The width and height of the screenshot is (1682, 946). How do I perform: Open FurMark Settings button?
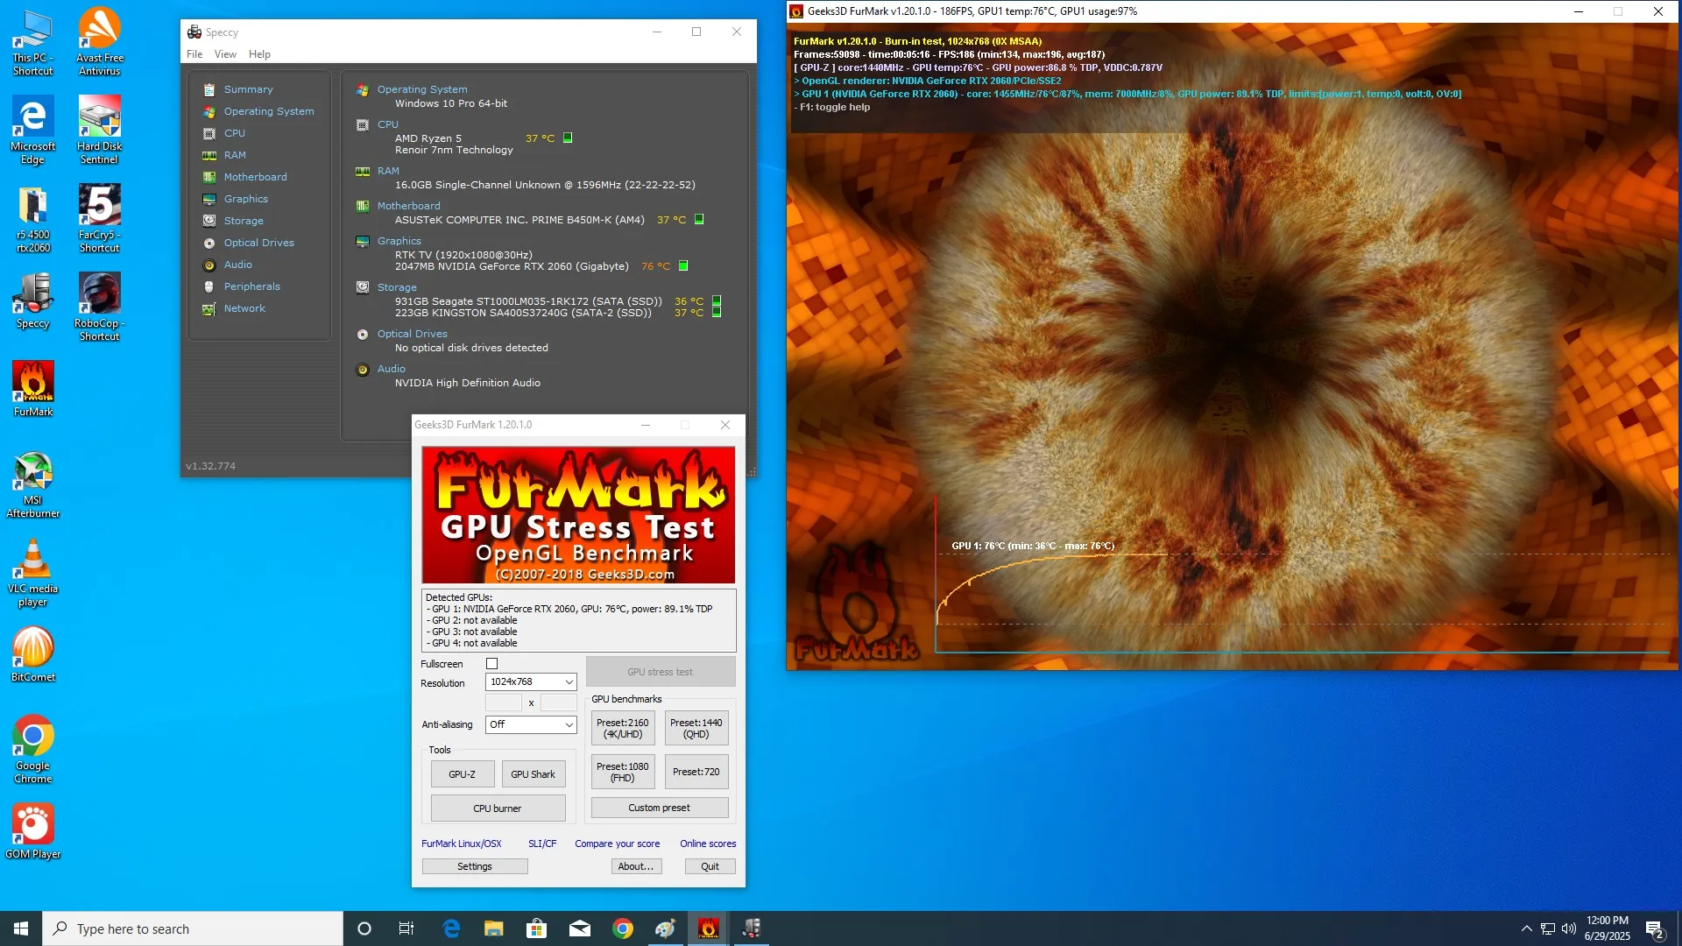[475, 866]
